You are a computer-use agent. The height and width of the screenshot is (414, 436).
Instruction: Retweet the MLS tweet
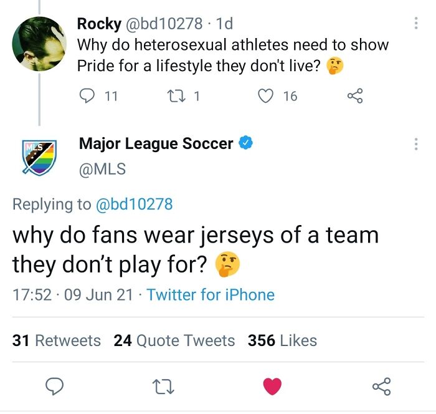point(164,387)
